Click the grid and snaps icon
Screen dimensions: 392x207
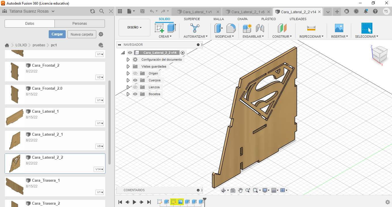pos(274,190)
